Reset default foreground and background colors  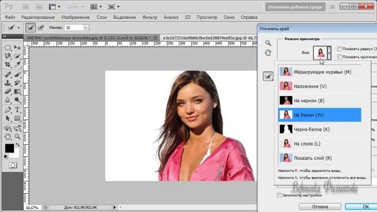click(x=6, y=157)
